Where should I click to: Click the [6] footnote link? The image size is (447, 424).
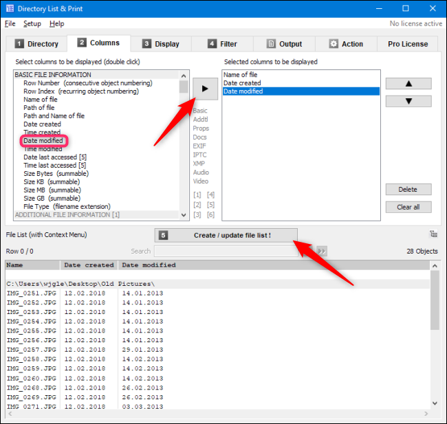point(210,215)
